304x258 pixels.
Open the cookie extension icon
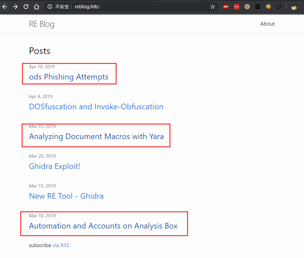tap(268, 7)
